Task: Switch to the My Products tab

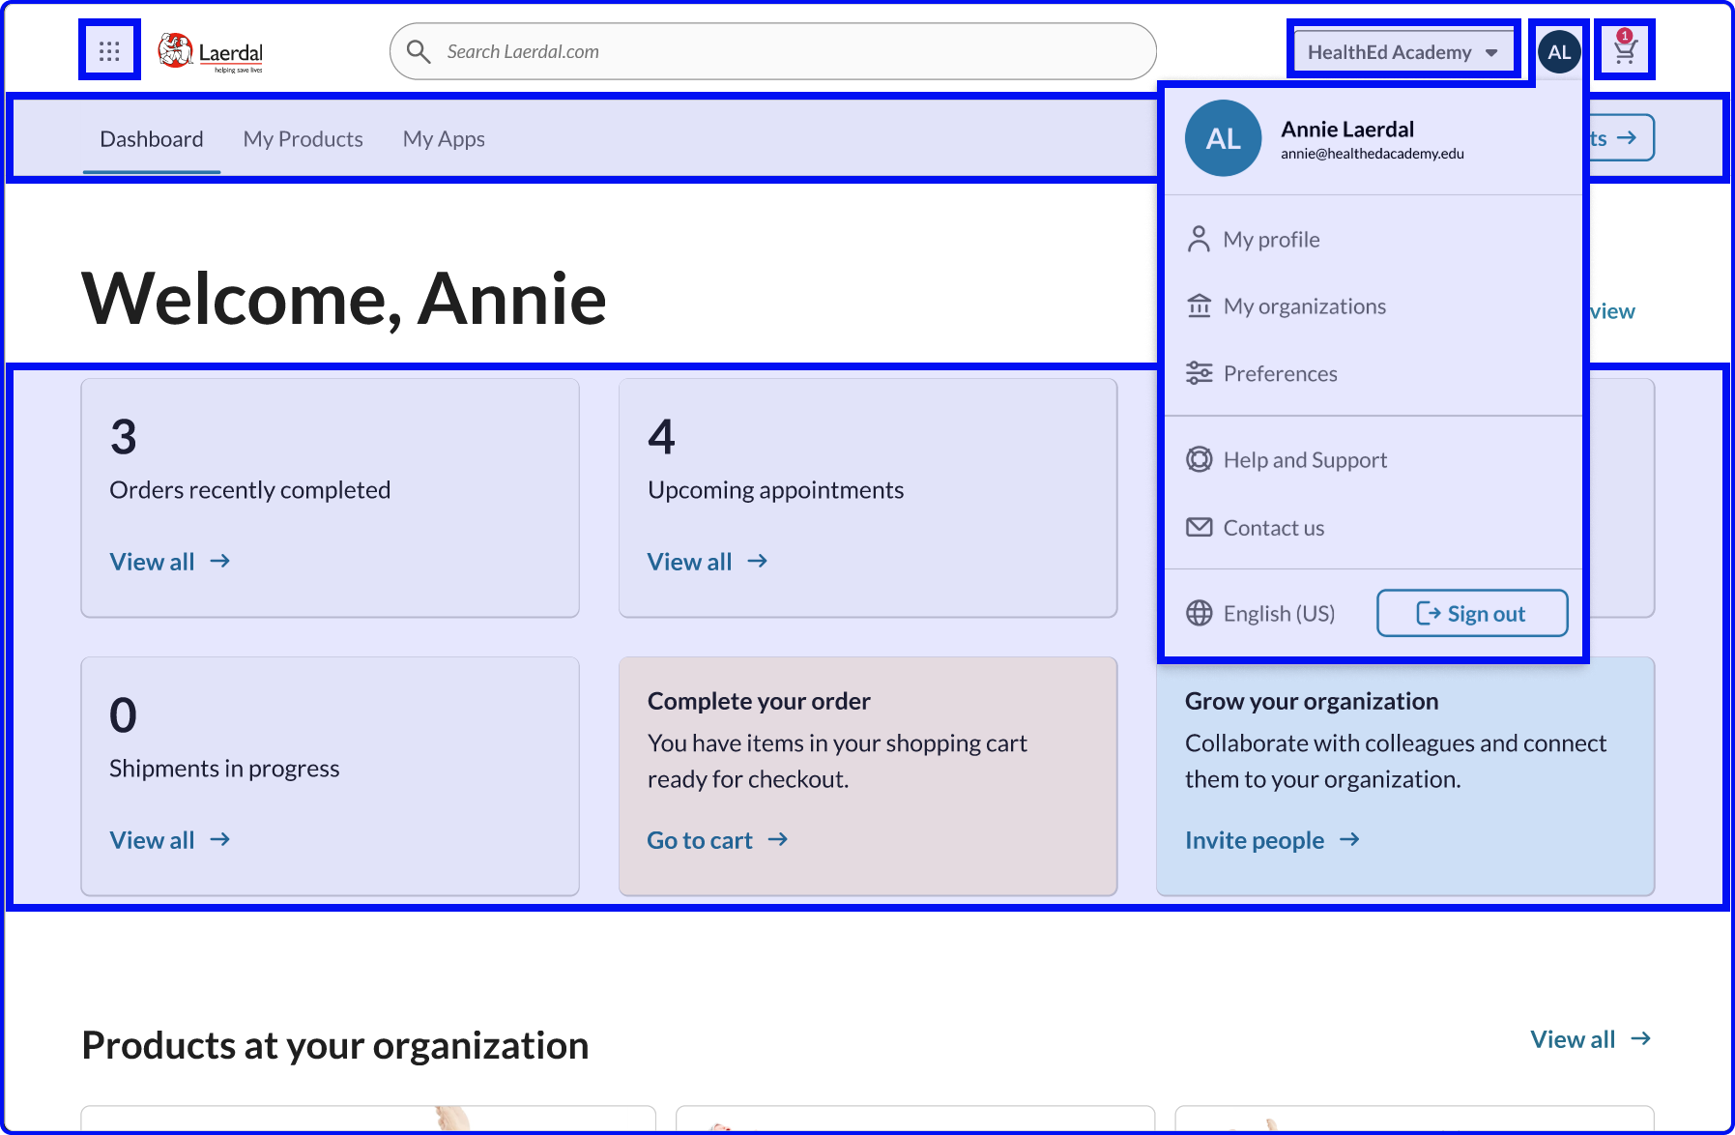Action: tap(303, 139)
